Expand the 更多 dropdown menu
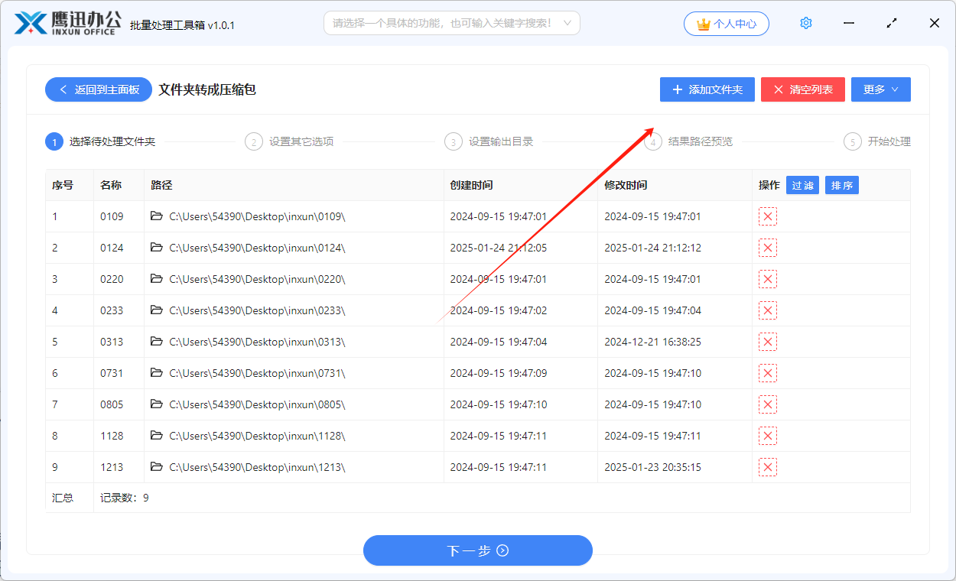This screenshot has width=956, height=581. [881, 89]
